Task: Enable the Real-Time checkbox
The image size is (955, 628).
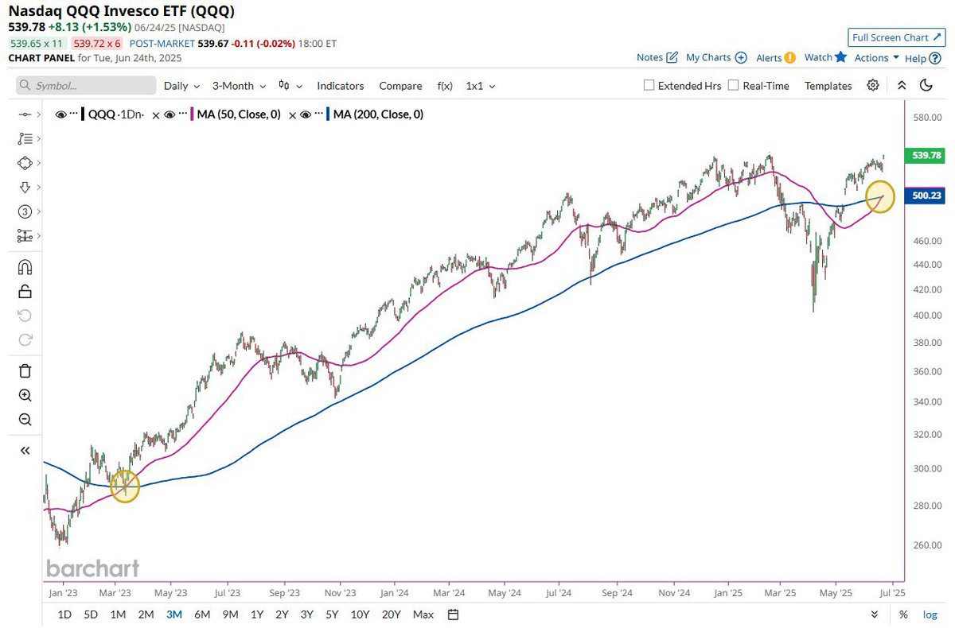Action: [x=732, y=85]
